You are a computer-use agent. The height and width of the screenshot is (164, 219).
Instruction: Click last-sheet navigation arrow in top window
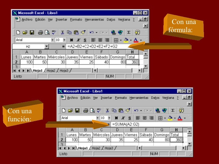(x=28, y=71)
